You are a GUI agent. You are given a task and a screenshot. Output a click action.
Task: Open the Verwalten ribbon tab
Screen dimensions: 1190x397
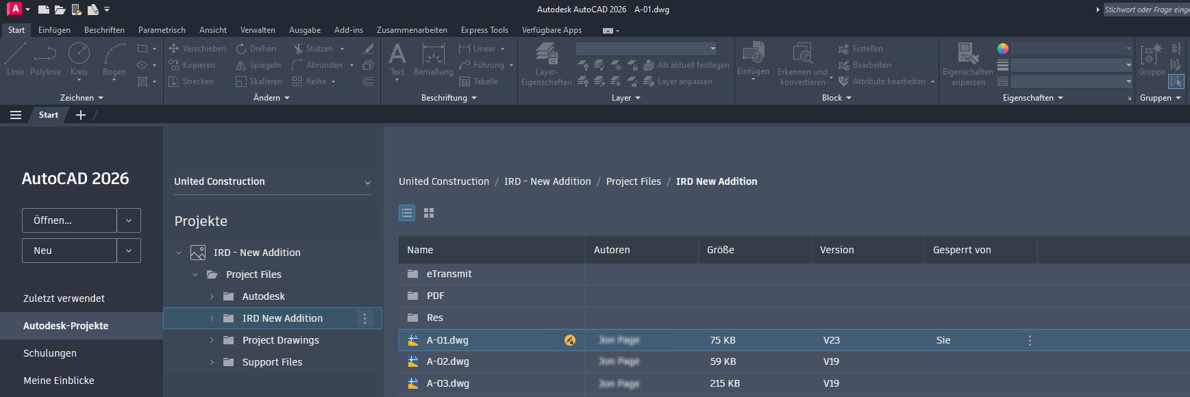[x=258, y=30]
